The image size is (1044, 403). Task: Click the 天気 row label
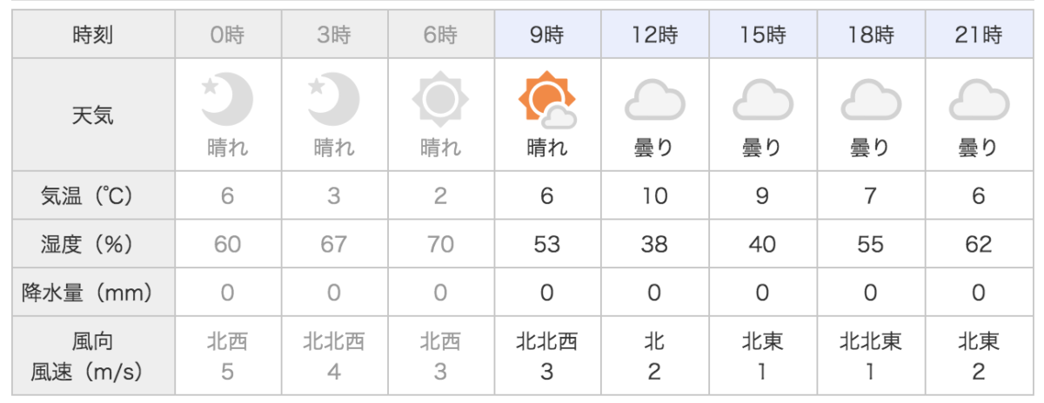click(92, 115)
